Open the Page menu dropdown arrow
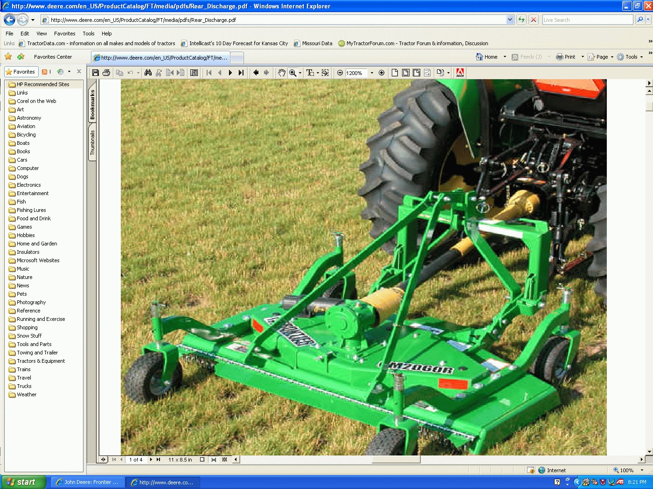Viewport: 653px width, 489px height. click(x=612, y=57)
